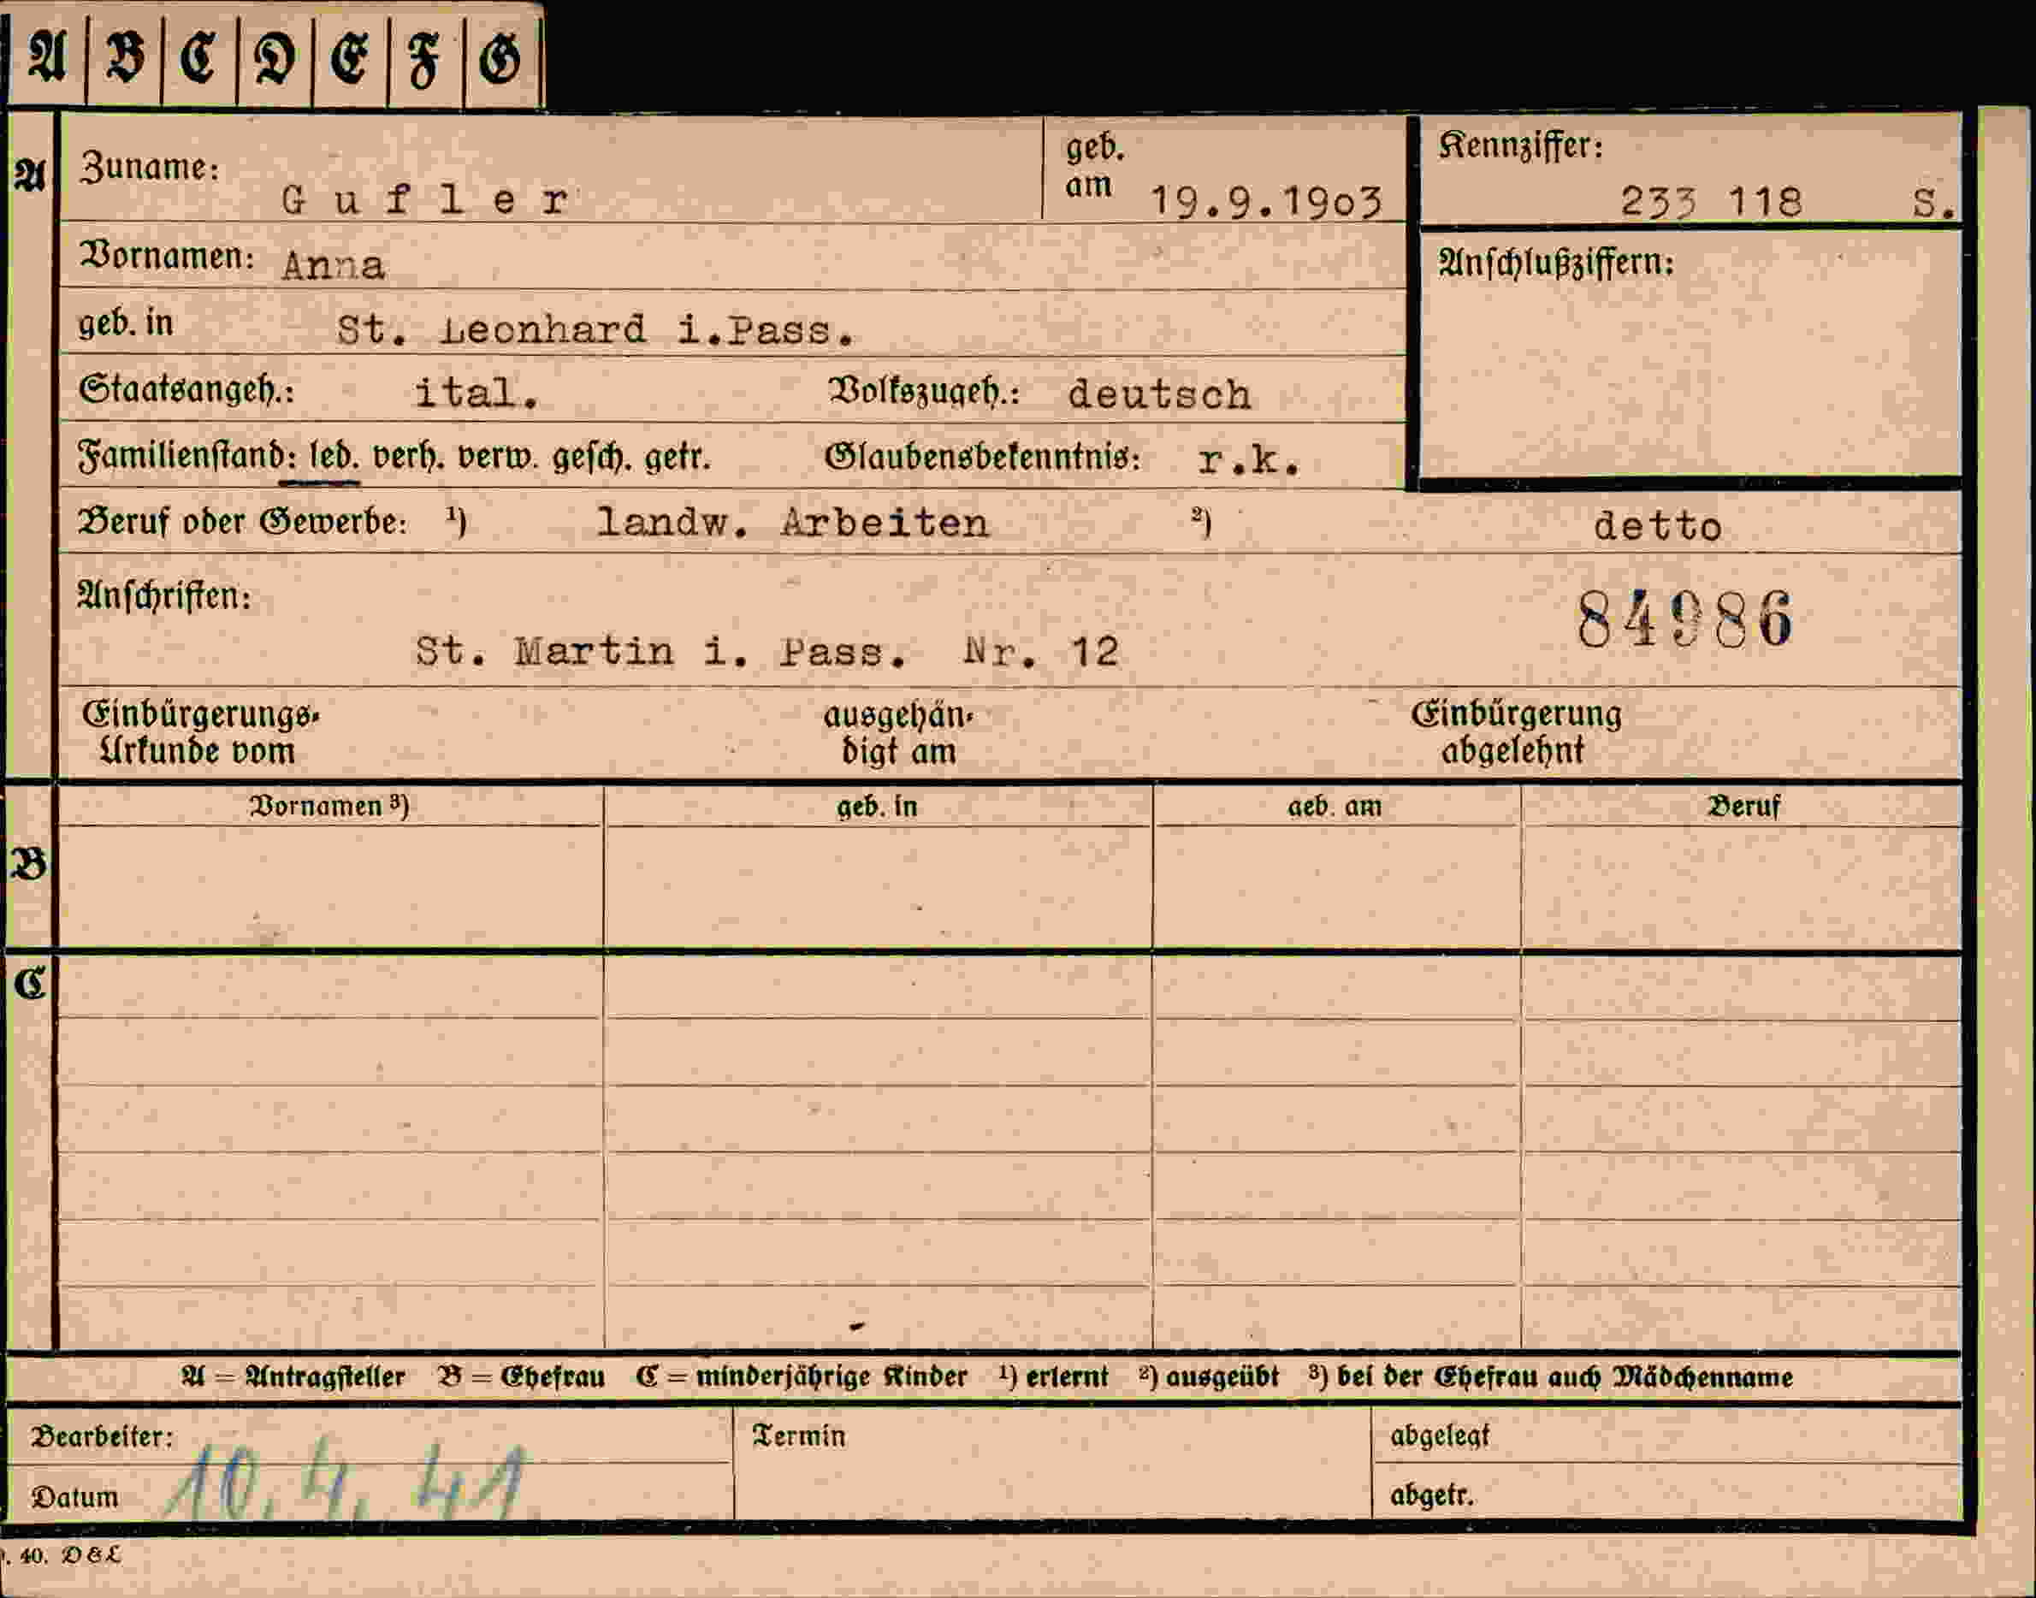The width and height of the screenshot is (2036, 1598).
Task: Click the 'geb. in' column header
Action: pos(877,807)
